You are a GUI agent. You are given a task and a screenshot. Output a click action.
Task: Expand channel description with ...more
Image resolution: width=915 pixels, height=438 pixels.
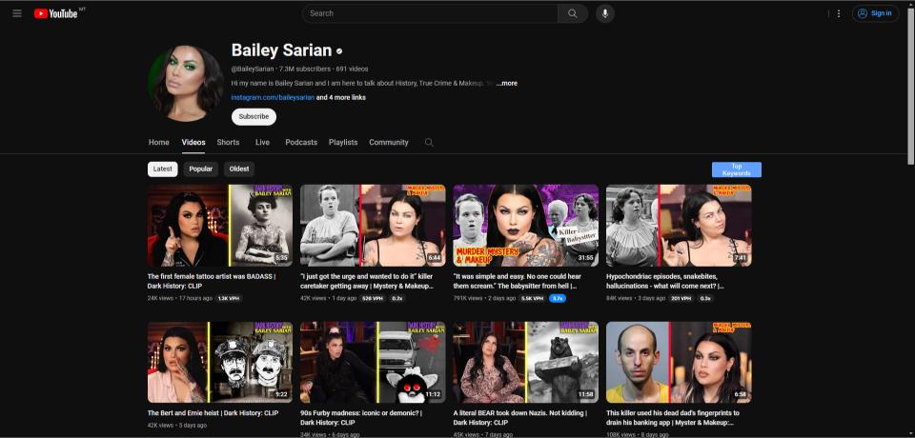coord(506,83)
